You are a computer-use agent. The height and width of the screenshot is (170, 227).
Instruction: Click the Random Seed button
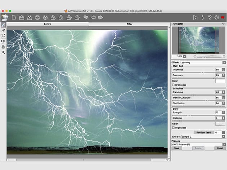(x=204, y=132)
